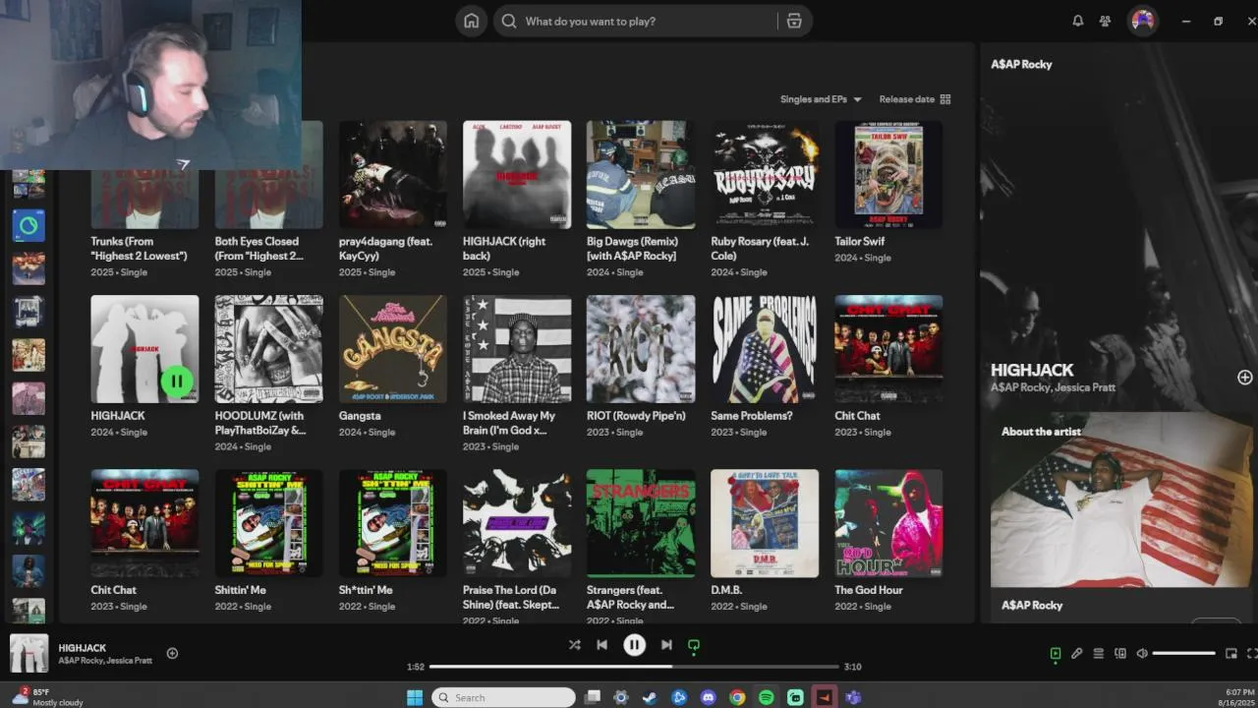This screenshot has width=1258, height=708.
Task: Expand the Singles and EPs filter dropdown
Action: click(821, 99)
